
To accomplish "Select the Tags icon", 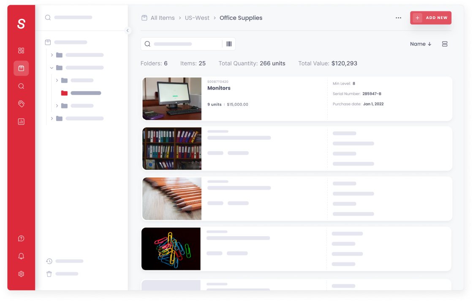I will pos(21,103).
